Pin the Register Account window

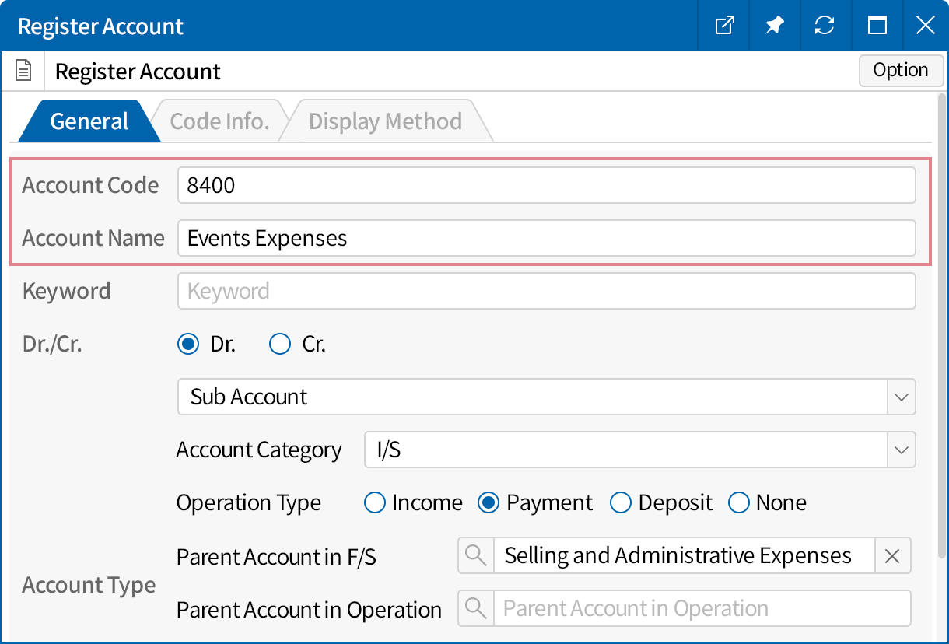[774, 26]
